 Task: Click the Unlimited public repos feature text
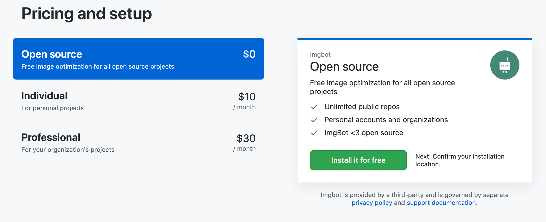click(x=362, y=107)
